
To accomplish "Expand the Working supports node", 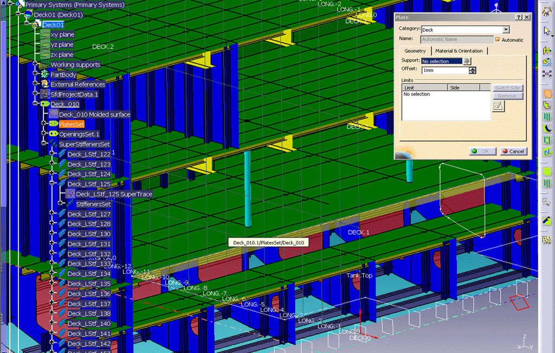I will (x=36, y=65).
